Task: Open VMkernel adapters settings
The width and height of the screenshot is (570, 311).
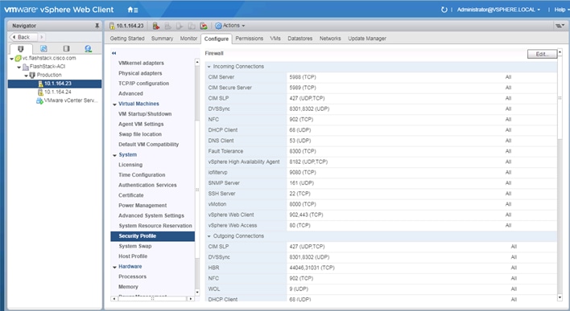Action: pos(141,63)
